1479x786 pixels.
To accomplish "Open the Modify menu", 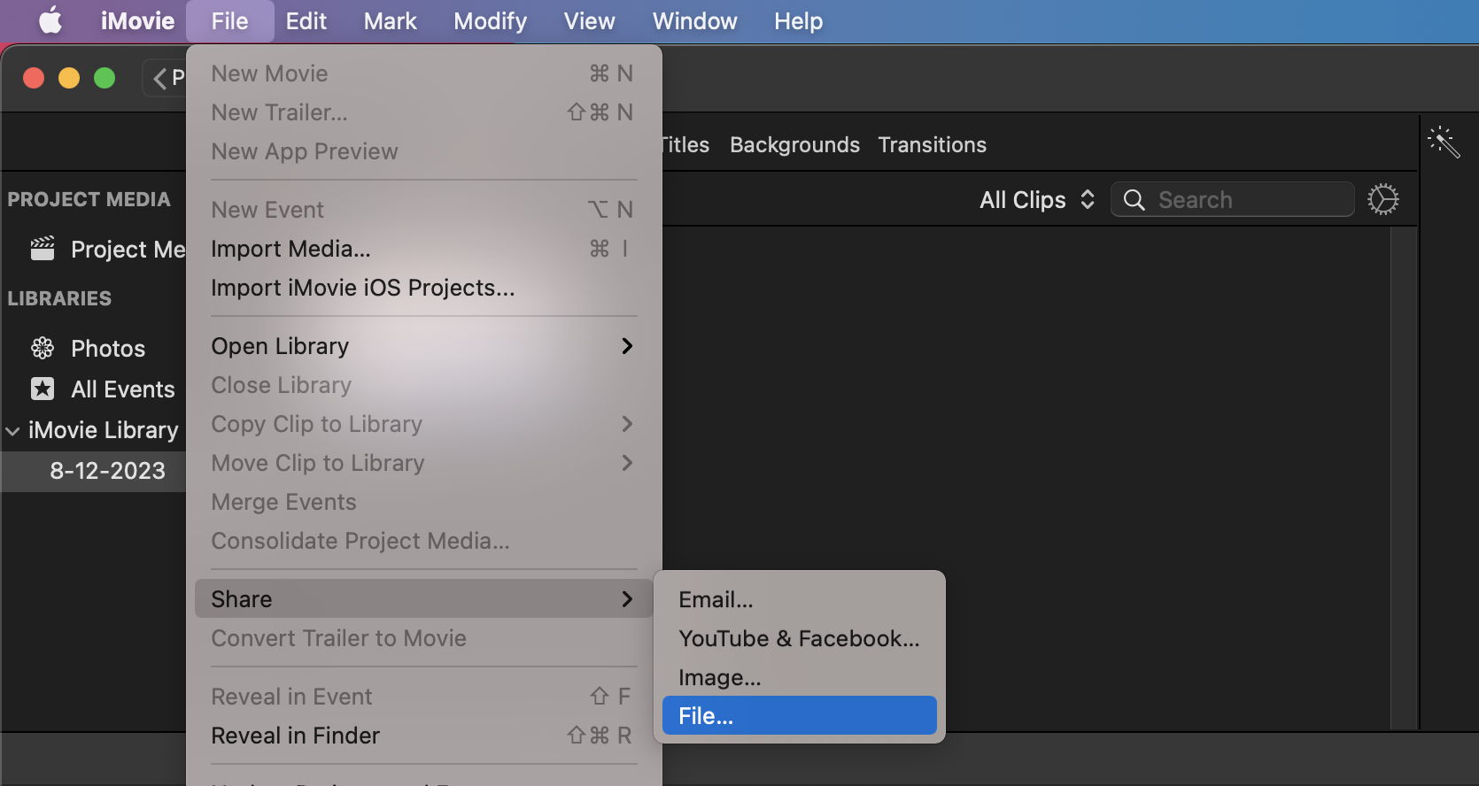I will (490, 20).
